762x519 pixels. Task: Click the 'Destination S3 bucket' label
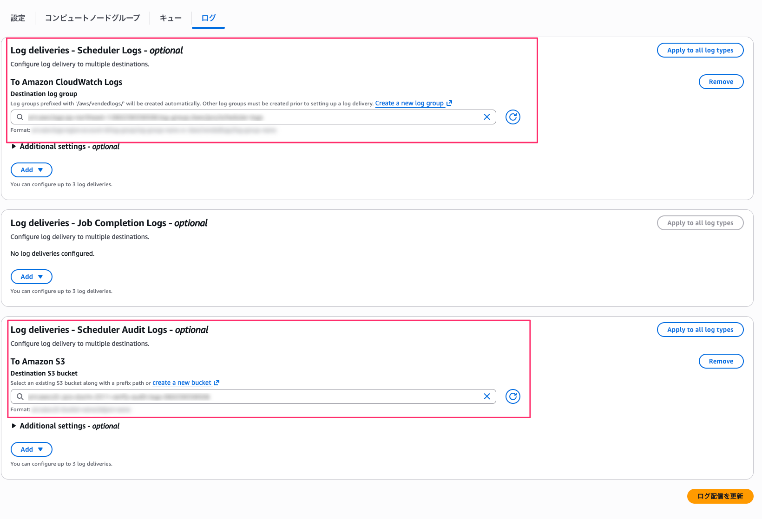(44, 373)
